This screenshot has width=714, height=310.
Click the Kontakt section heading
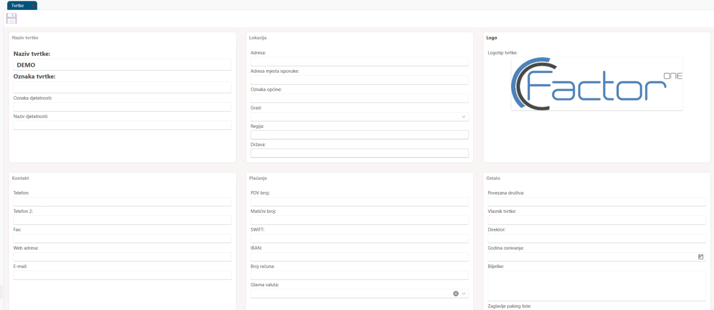[20, 178]
